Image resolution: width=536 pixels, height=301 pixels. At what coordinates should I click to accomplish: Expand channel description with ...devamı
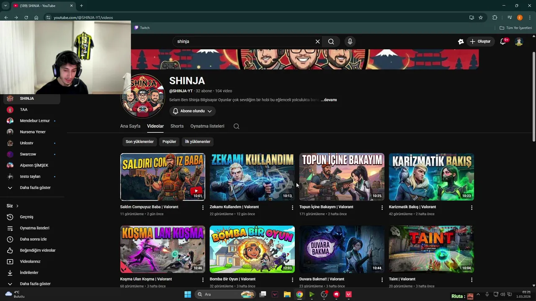[x=329, y=100]
